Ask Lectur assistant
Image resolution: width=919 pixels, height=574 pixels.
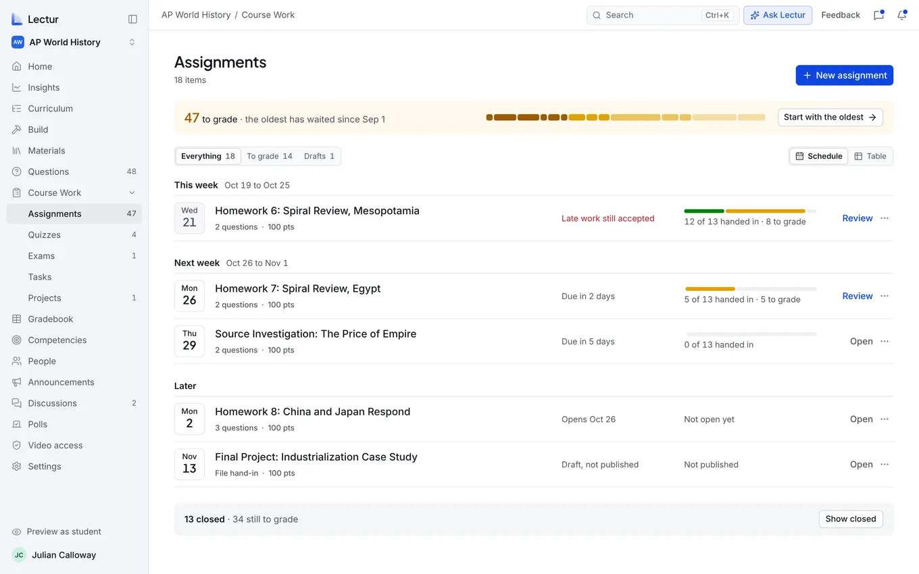778,15
